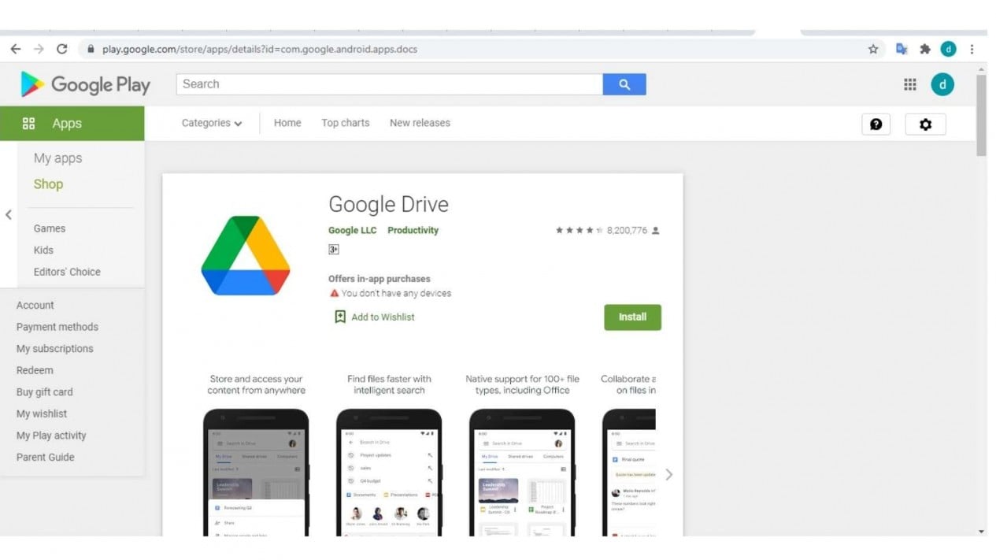Image resolution: width=996 pixels, height=560 pixels.
Task: Click 'Offers in-app purchases' text
Action: coord(380,279)
